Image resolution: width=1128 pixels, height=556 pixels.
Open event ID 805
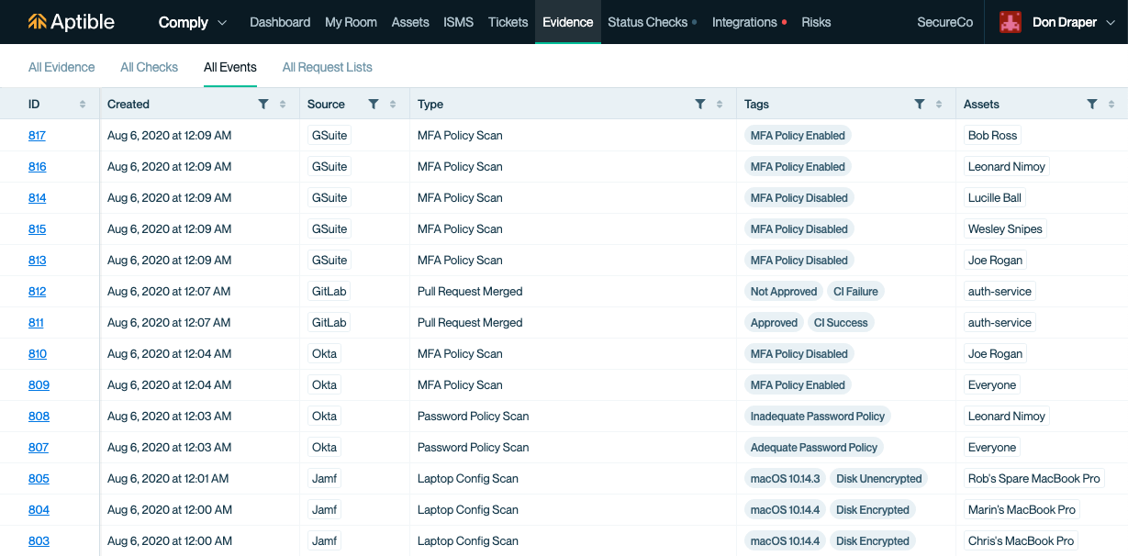pyautogui.click(x=39, y=479)
